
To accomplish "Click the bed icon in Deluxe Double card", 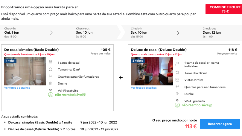I will (x=177, y=64).
